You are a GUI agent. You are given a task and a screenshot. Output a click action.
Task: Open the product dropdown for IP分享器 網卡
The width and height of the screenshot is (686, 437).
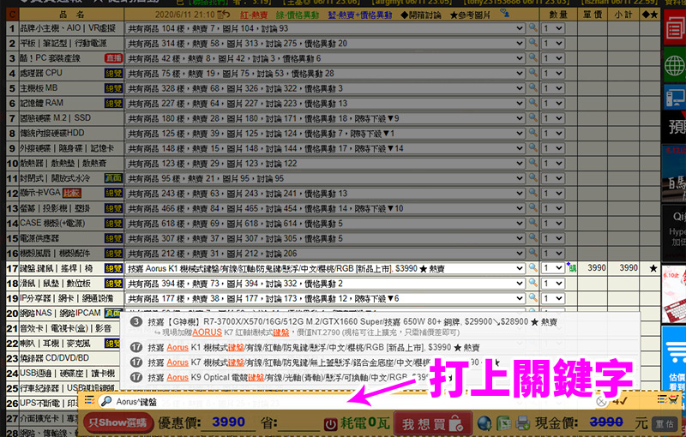point(325,298)
